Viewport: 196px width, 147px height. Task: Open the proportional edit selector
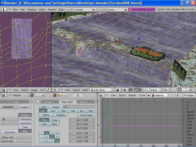click(167, 90)
